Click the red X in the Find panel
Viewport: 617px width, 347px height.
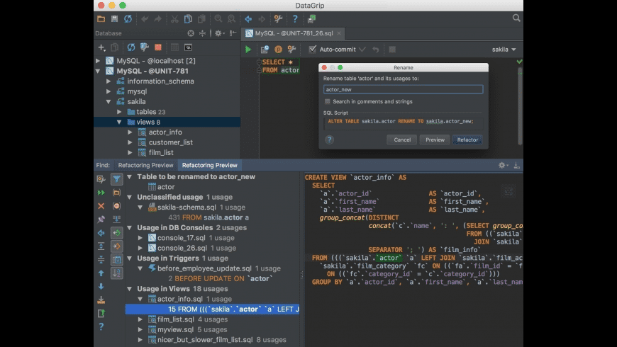click(101, 206)
